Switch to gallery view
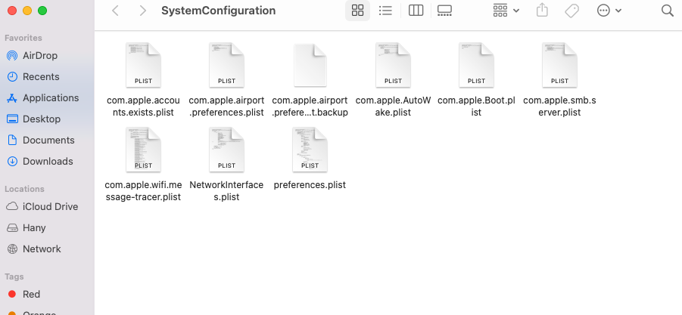Screen dimensions: 682x315 pos(444,11)
